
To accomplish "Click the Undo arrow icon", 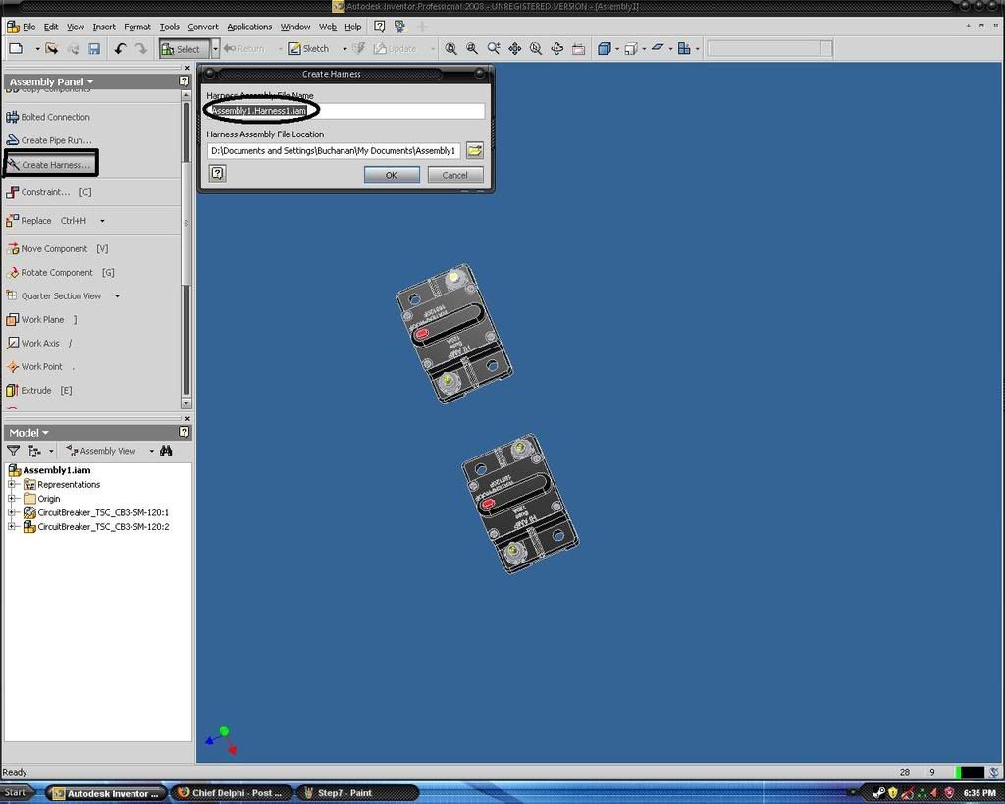I will (x=120, y=49).
